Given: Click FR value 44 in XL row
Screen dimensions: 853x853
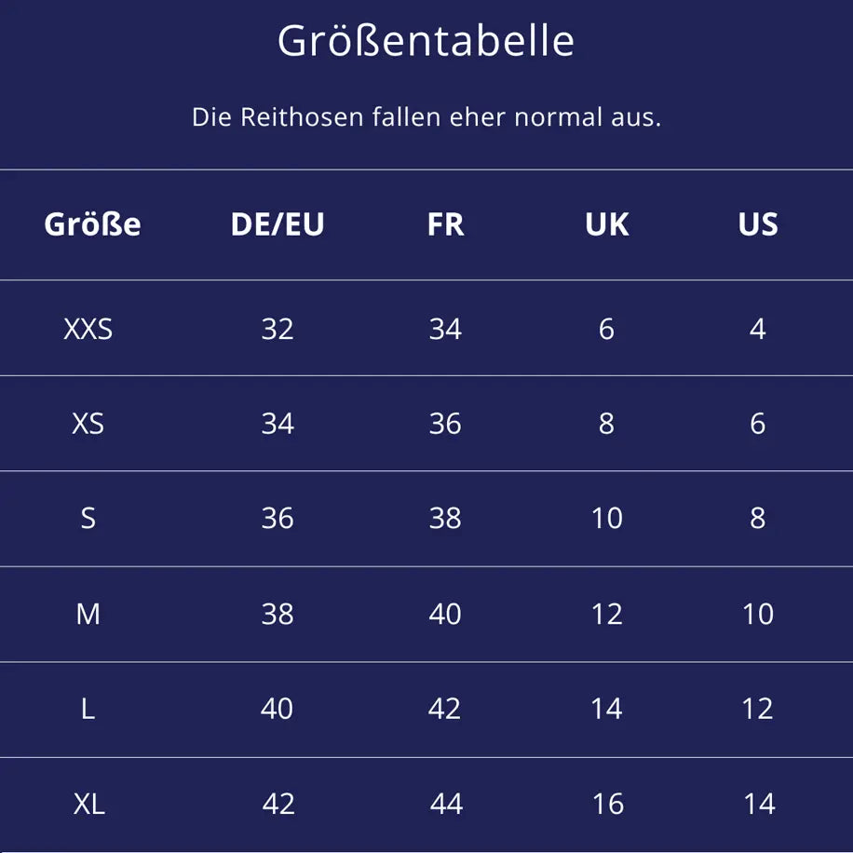Looking at the screenshot, I should point(446,804).
